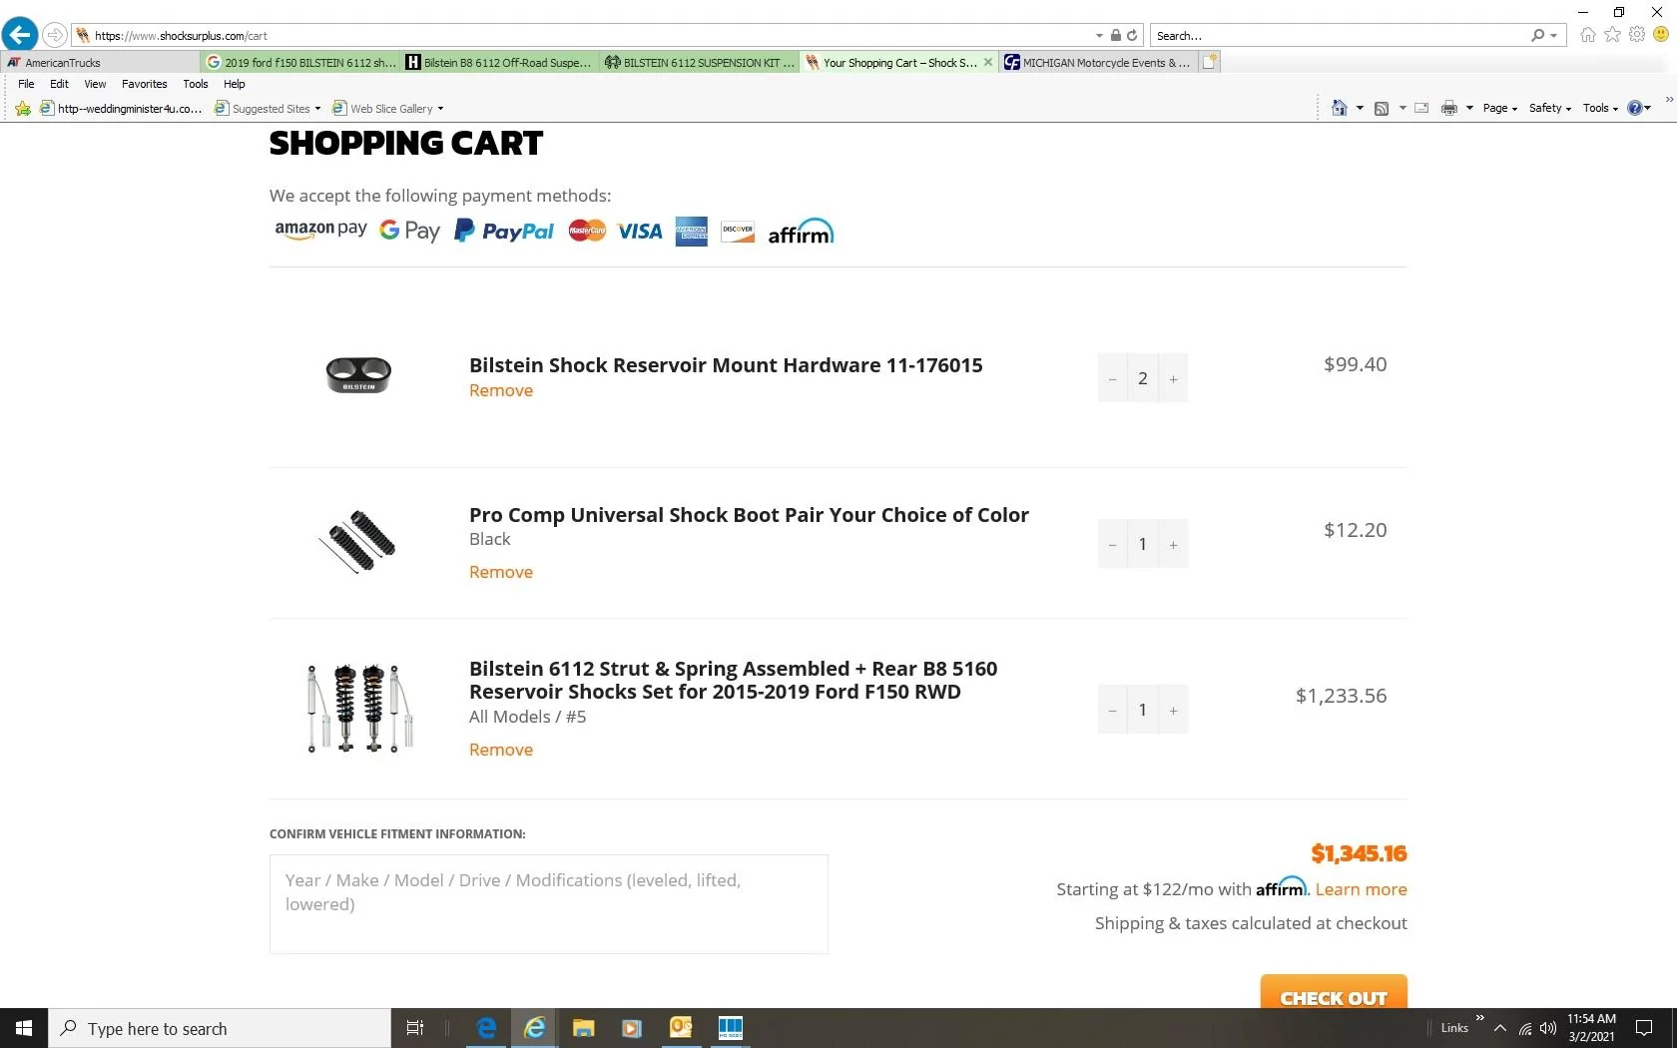Open Outlook from the taskbar
Screen dimensions: 1677x1048
click(681, 1028)
